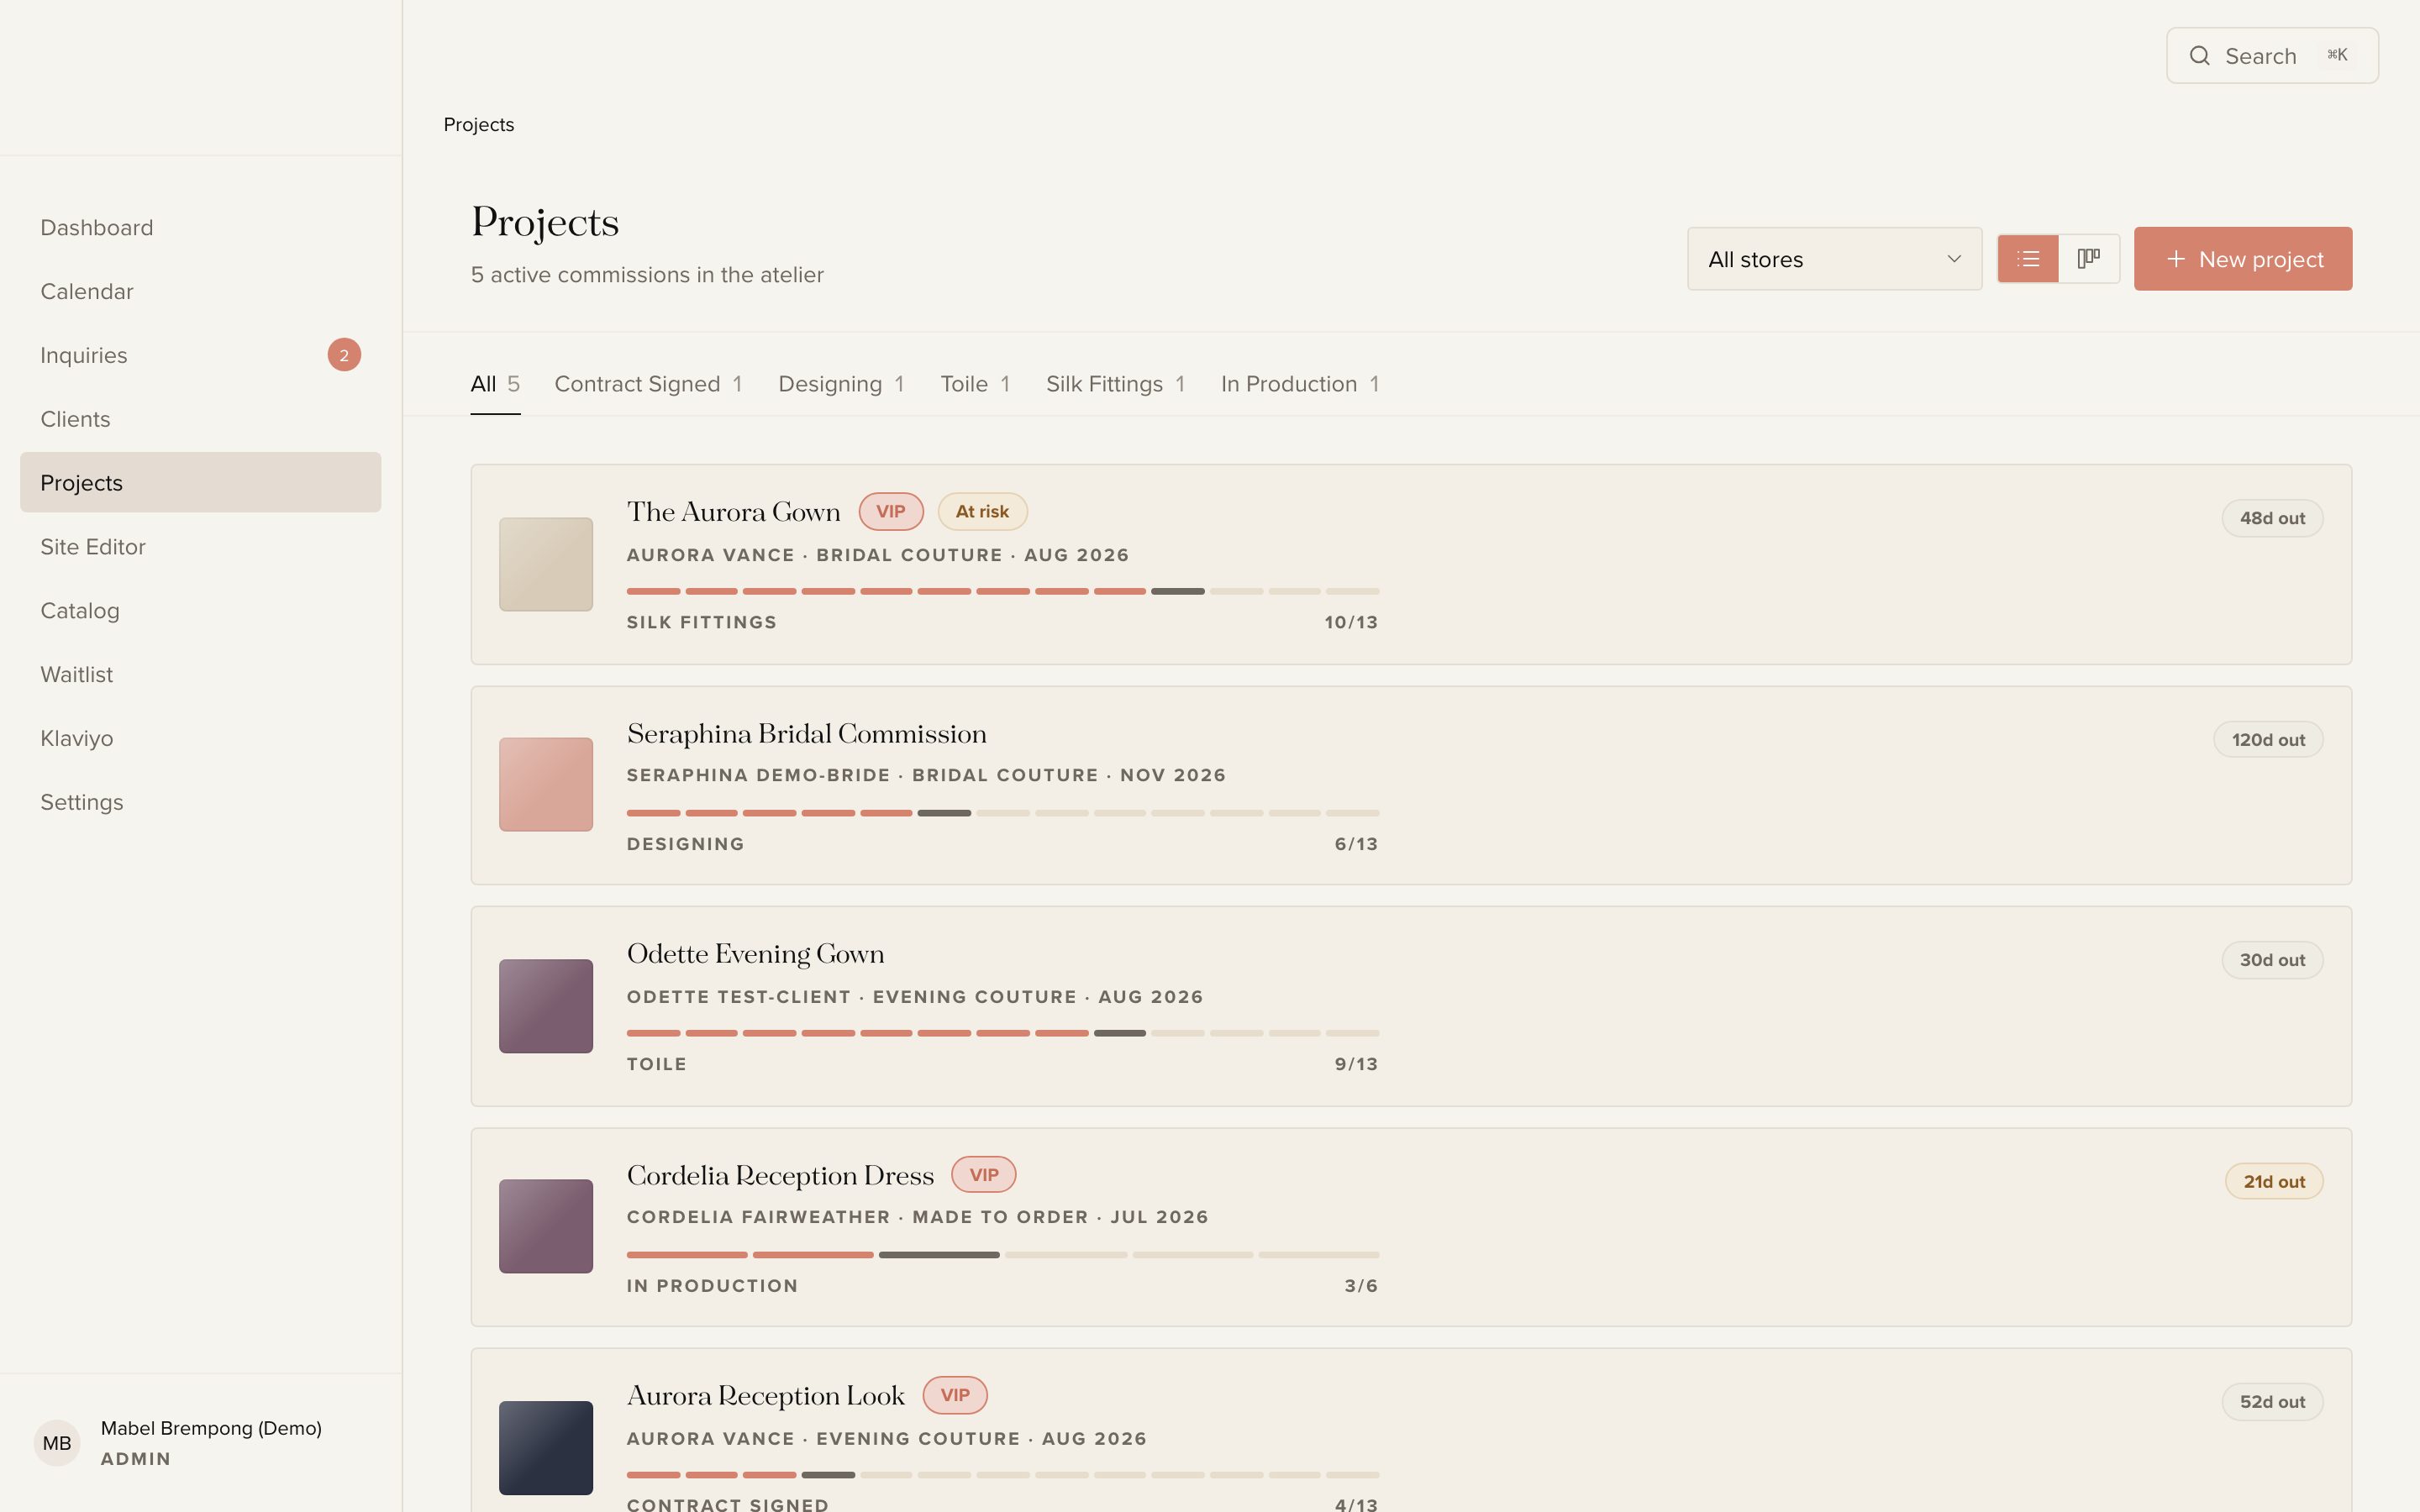Click the 6/13 step count
Viewport: 2420px width, 1512px height.
click(x=1356, y=844)
